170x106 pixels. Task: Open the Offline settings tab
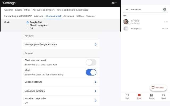point(80,16)
